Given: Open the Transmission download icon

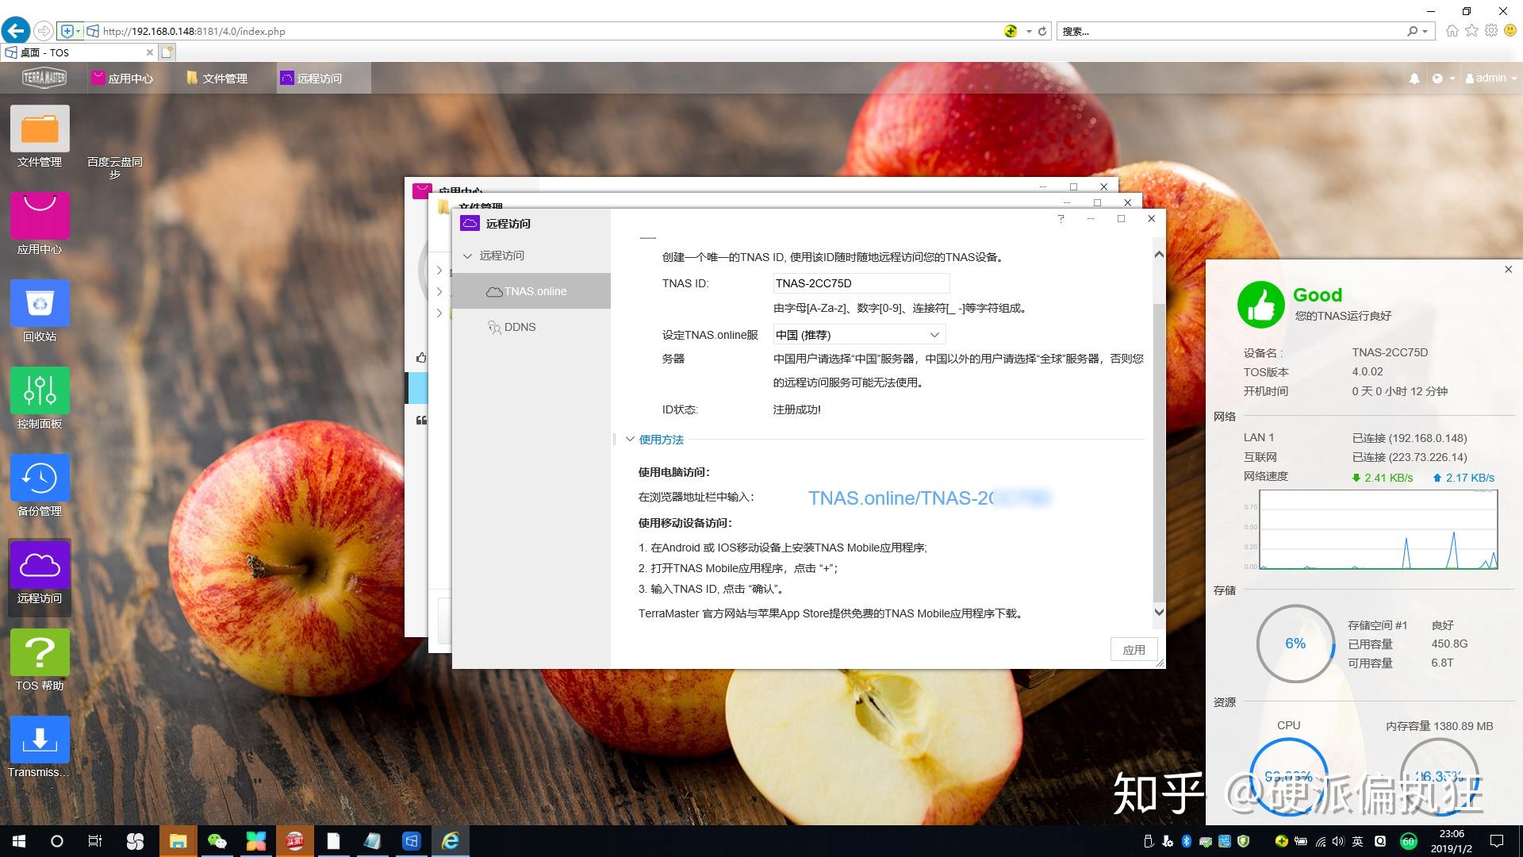Looking at the screenshot, I should coord(40,740).
